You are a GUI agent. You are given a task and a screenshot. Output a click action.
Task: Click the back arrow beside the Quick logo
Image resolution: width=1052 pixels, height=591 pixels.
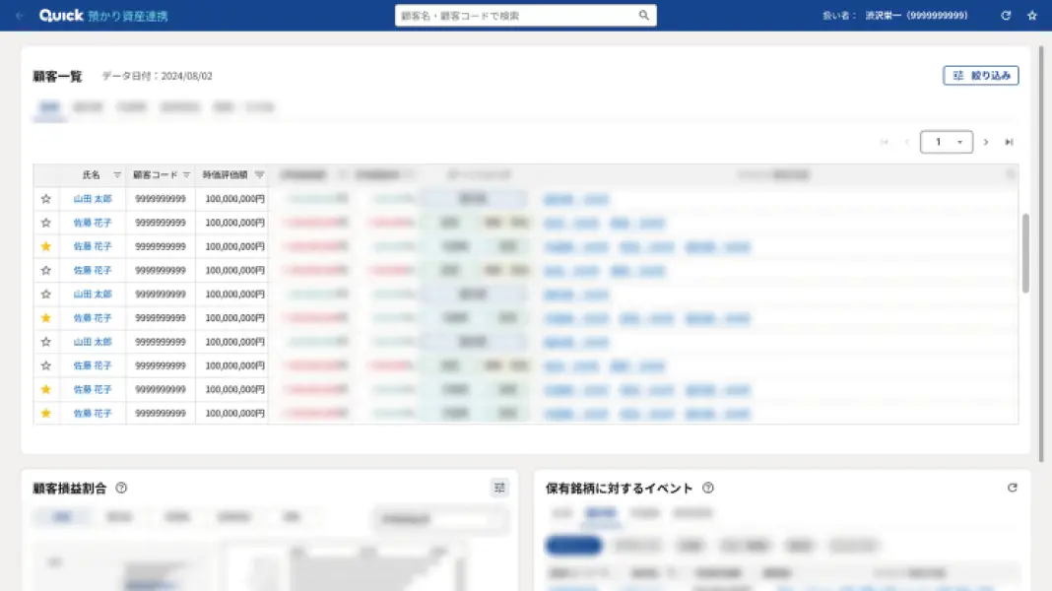[x=20, y=16]
